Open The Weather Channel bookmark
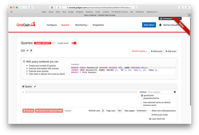The width and height of the screenshot is (199, 135). (119, 12)
